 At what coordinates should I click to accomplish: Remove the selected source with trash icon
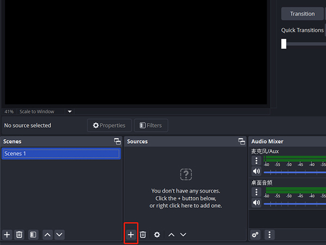(143, 234)
